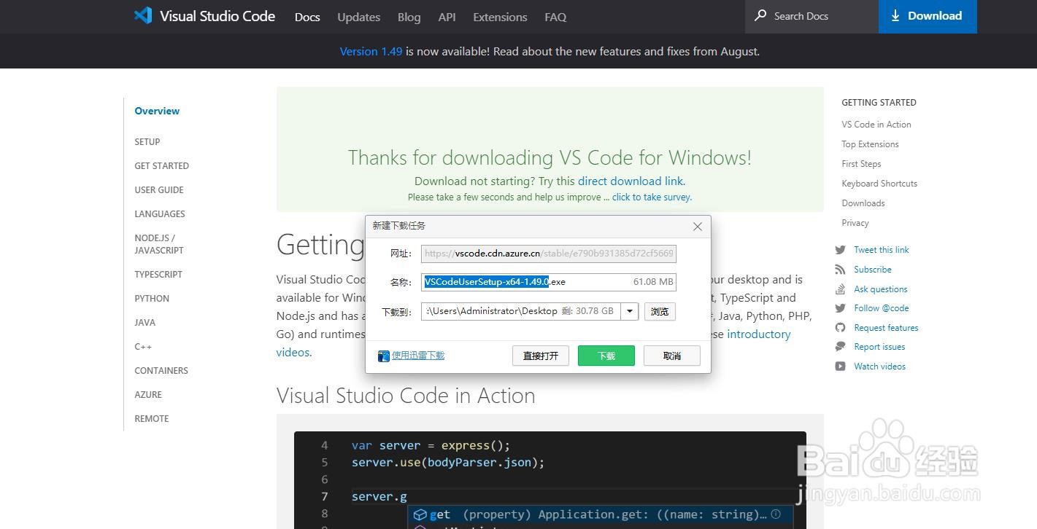The width and height of the screenshot is (1037, 529).
Task: Click the 浏览 browse button
Action: pyautogui.click(x=660, y=311)
